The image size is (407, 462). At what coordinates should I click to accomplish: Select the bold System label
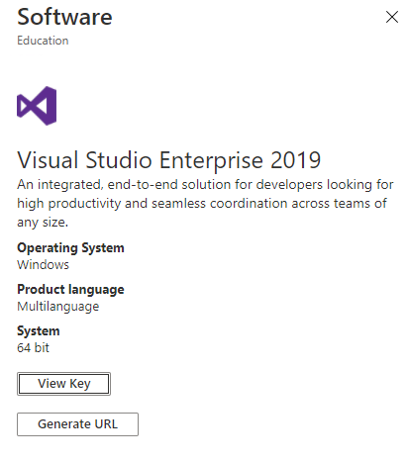coord(39,331)
